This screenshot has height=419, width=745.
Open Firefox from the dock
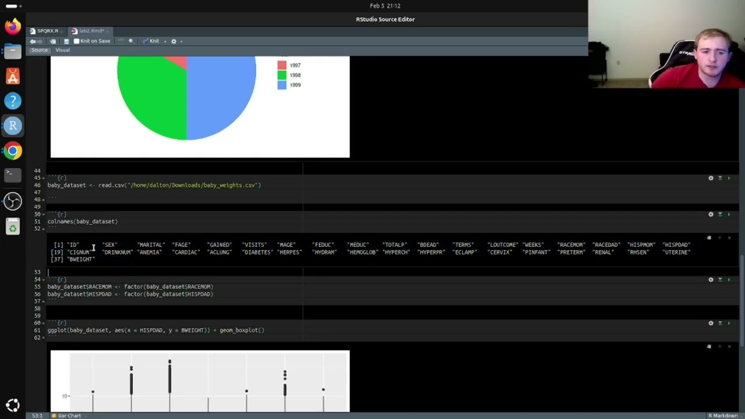pyautogui.click(x=13, y=26)
